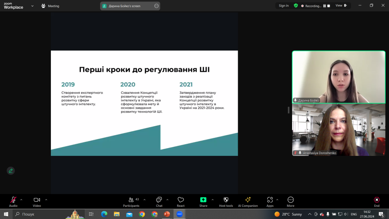Open the View layout menu
The height and width of the screenshot is (219, 389).
(341, 5)
